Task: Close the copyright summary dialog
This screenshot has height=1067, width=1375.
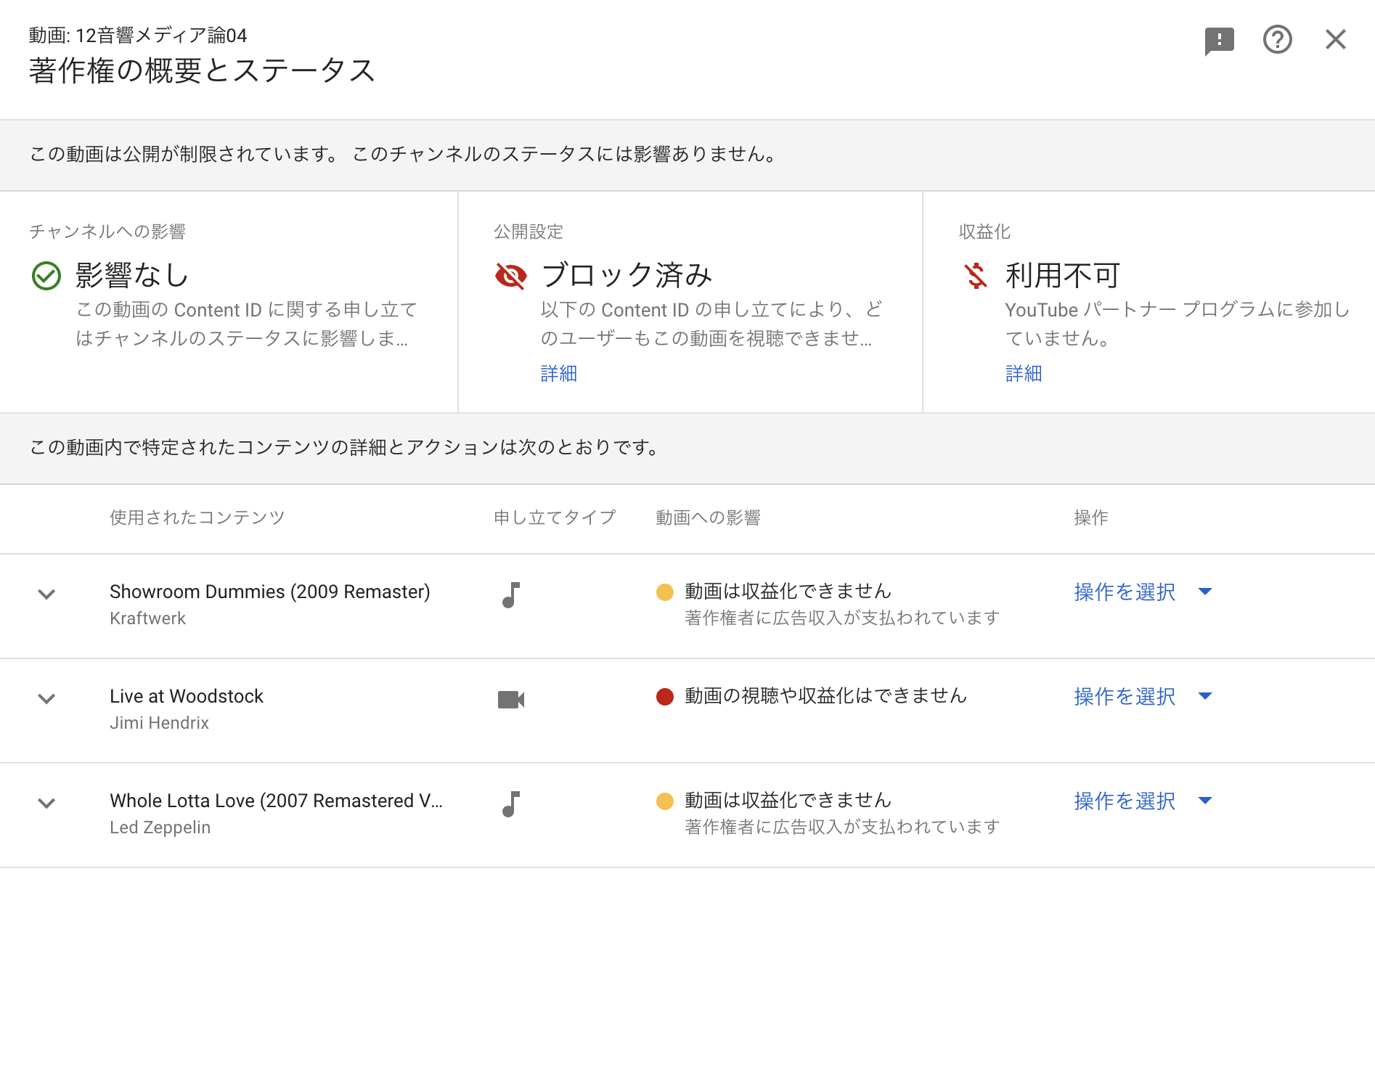Action: 1335,40
